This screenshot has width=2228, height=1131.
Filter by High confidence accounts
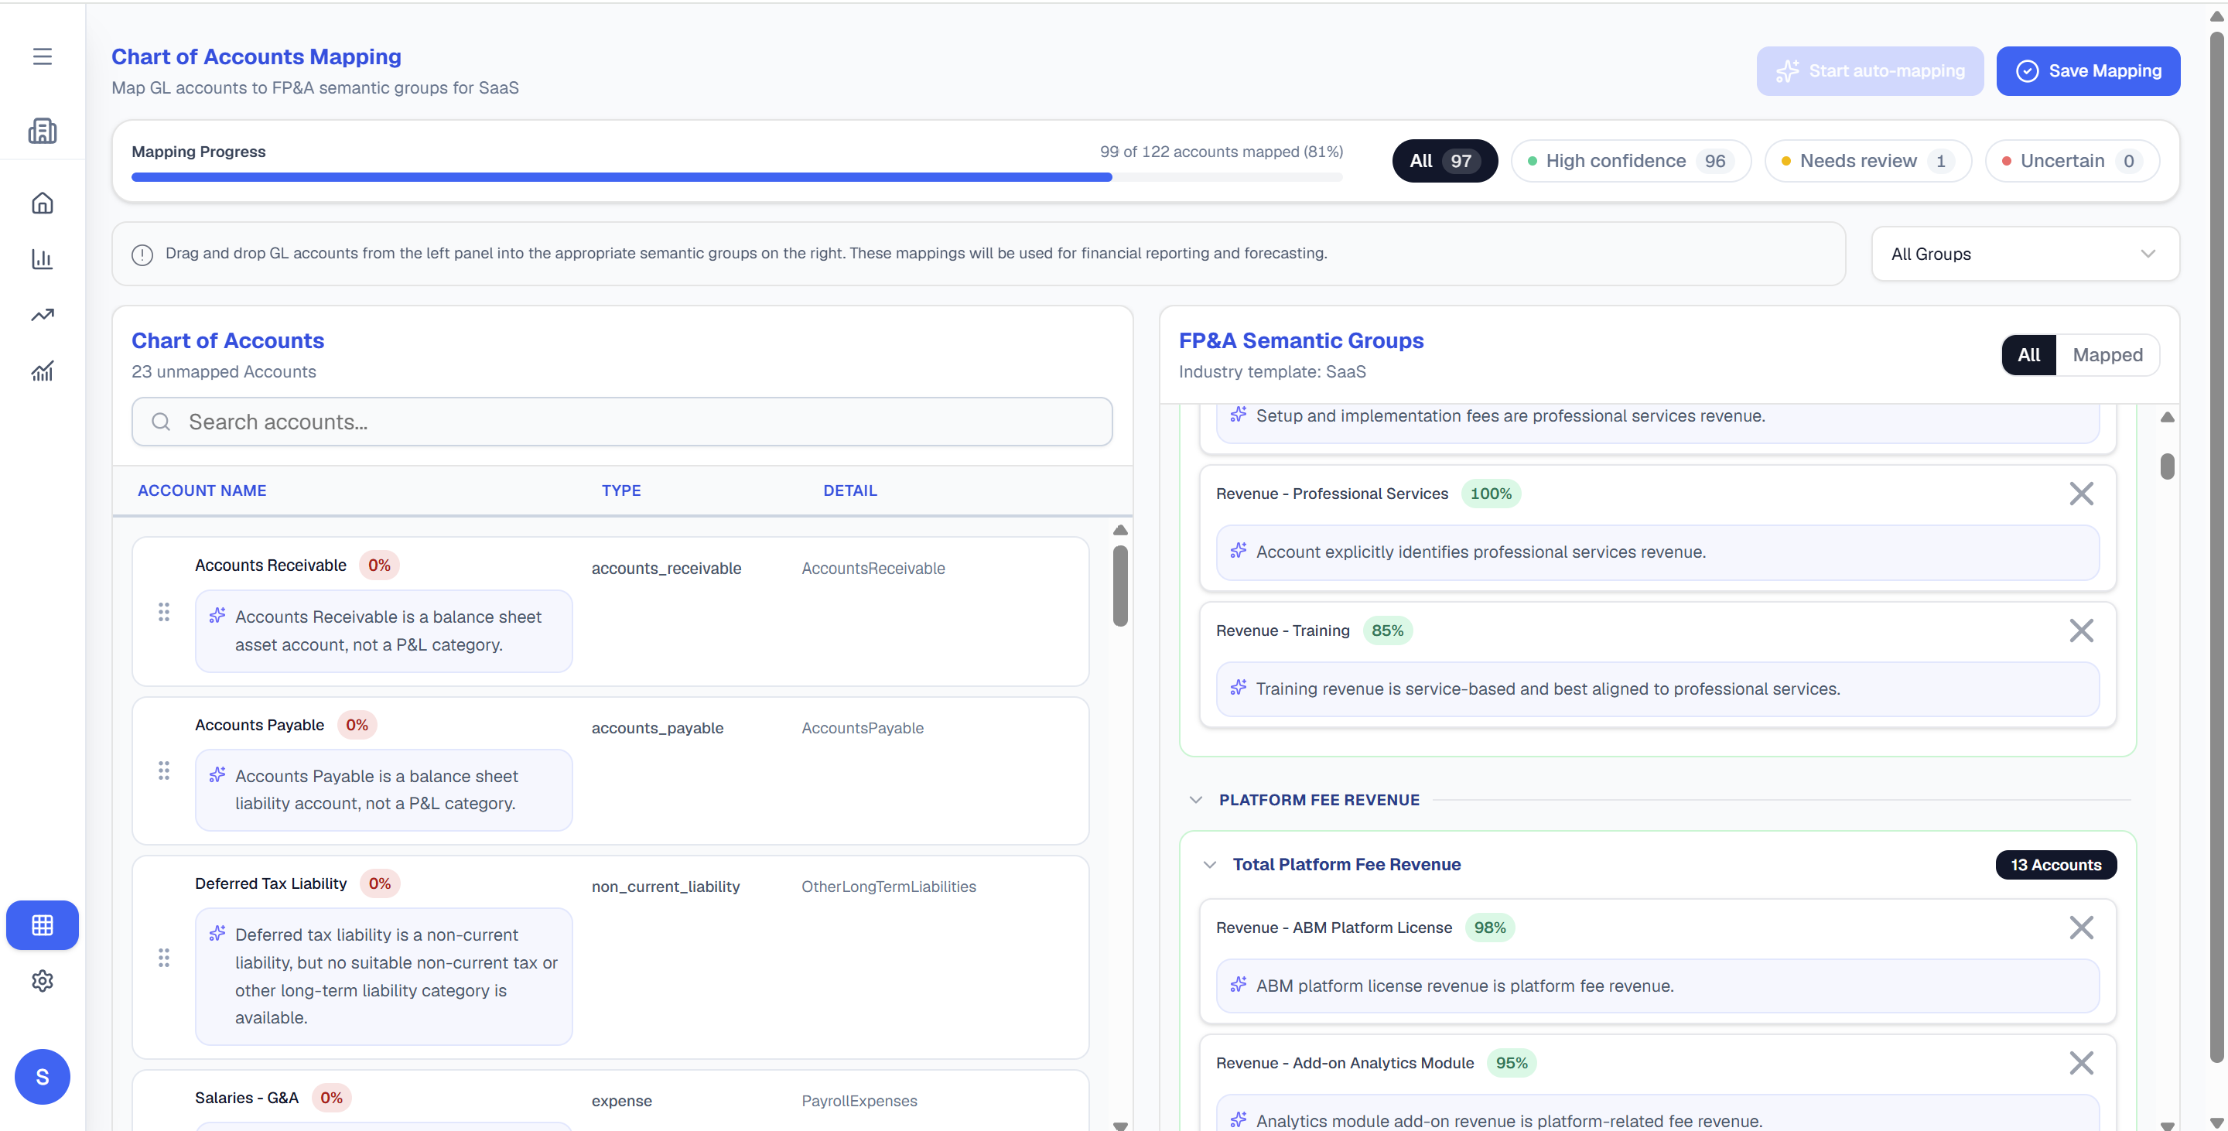tap(1630, 161)
